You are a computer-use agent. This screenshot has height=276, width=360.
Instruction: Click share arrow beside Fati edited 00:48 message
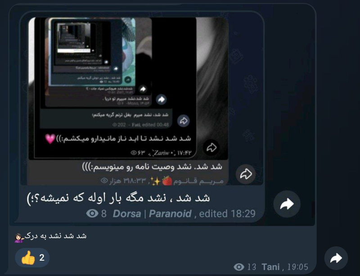(184, 121)
